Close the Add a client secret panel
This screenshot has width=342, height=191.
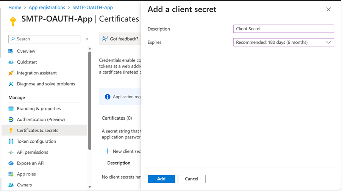(328, 9)
